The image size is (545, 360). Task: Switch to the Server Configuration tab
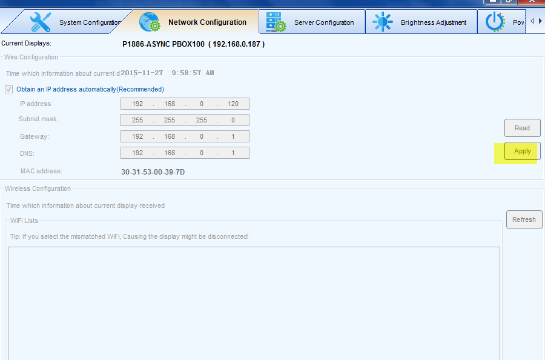click(x=324, y=23)
